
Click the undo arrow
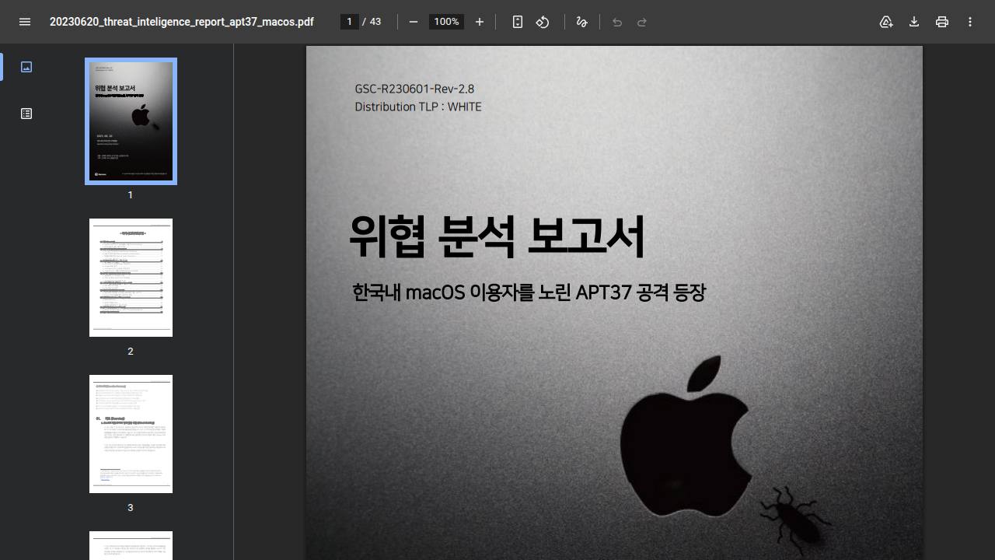(x=617, y=22)
